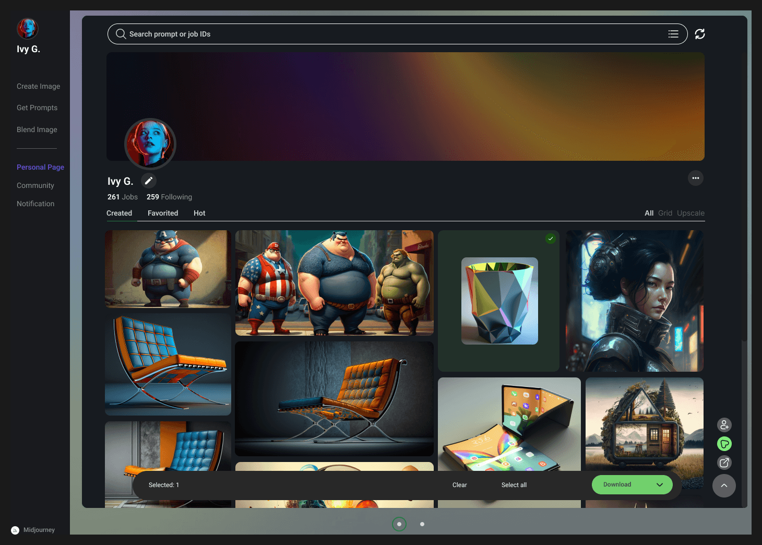Image resolution: width=762 pixels, height=545 pixels.
Task: Filter view by Upscale
Action: point(690,213)
